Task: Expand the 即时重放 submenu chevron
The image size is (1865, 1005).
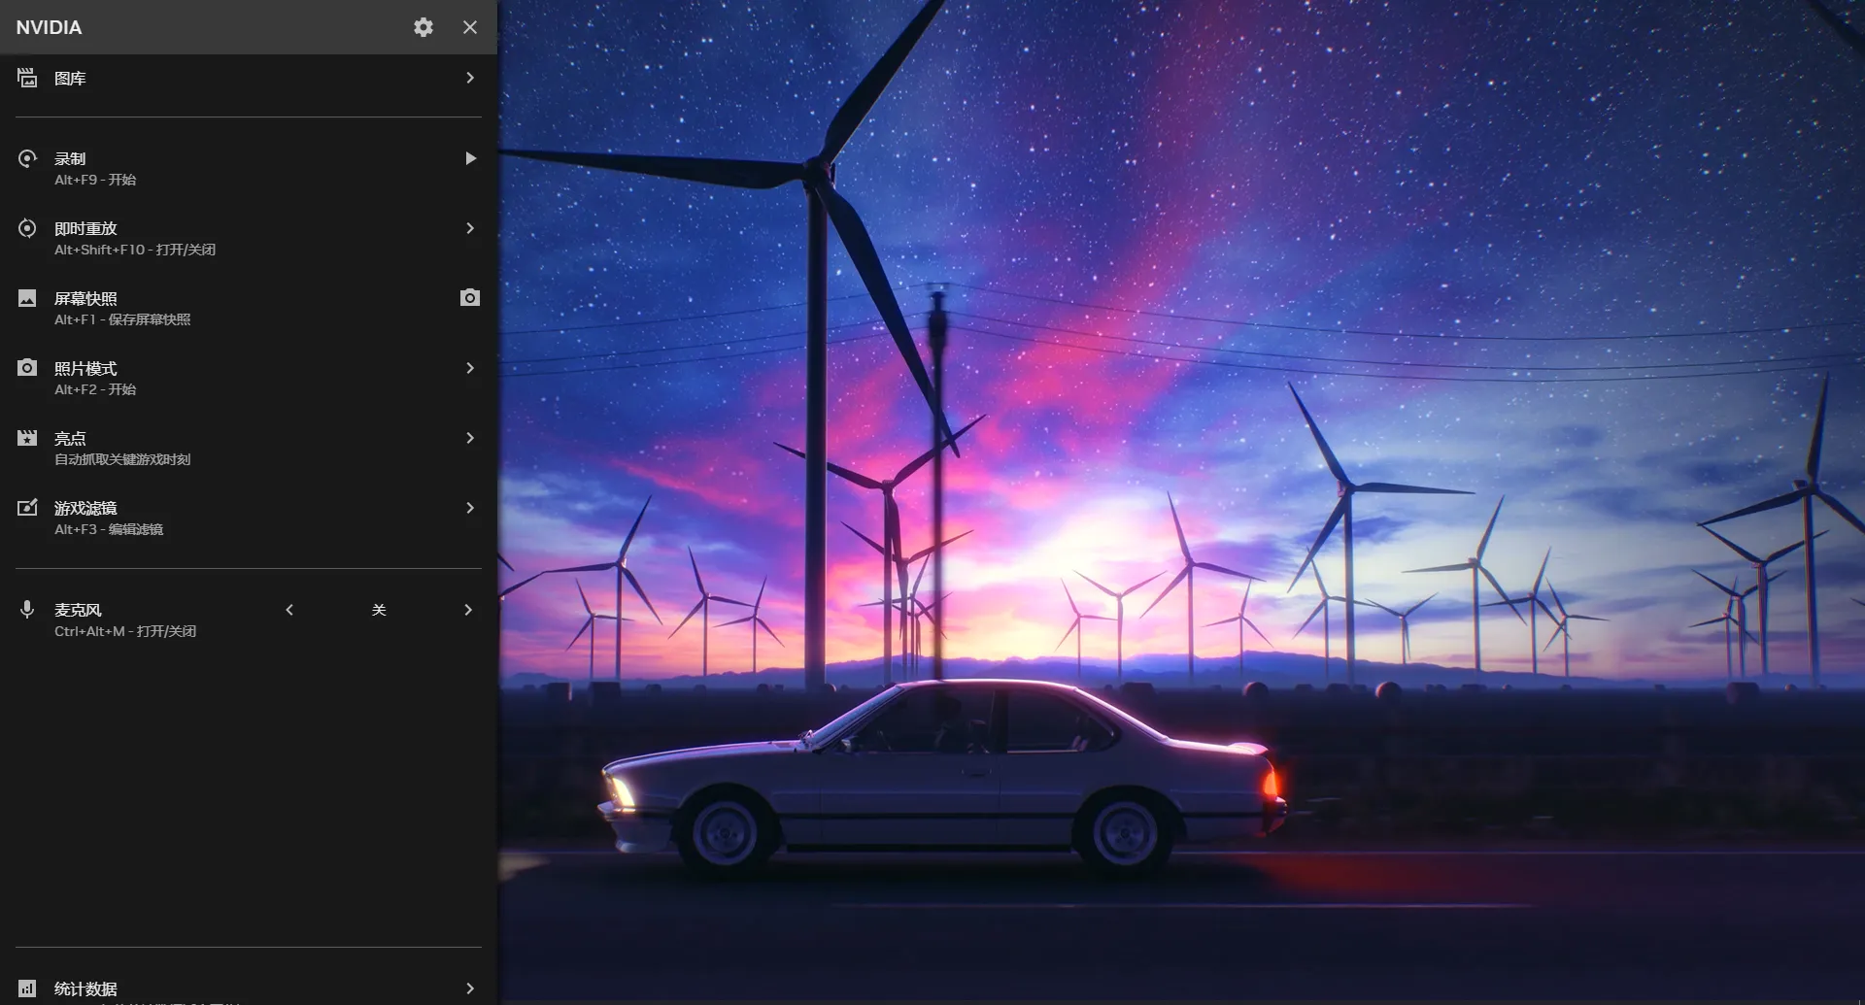Action: [x=470, y=228]
